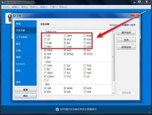Check the TGZ file type
This screenshot has height=115, width=152.
(85, 66)
